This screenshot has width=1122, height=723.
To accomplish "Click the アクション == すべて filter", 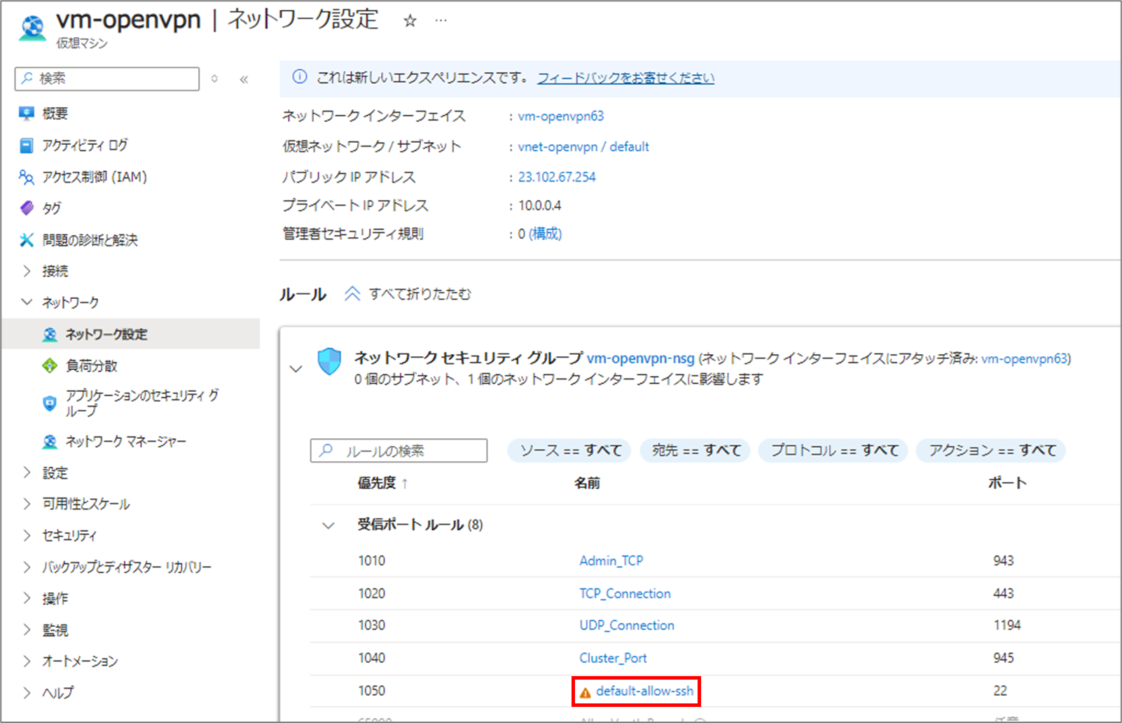I will pos(992,451).
